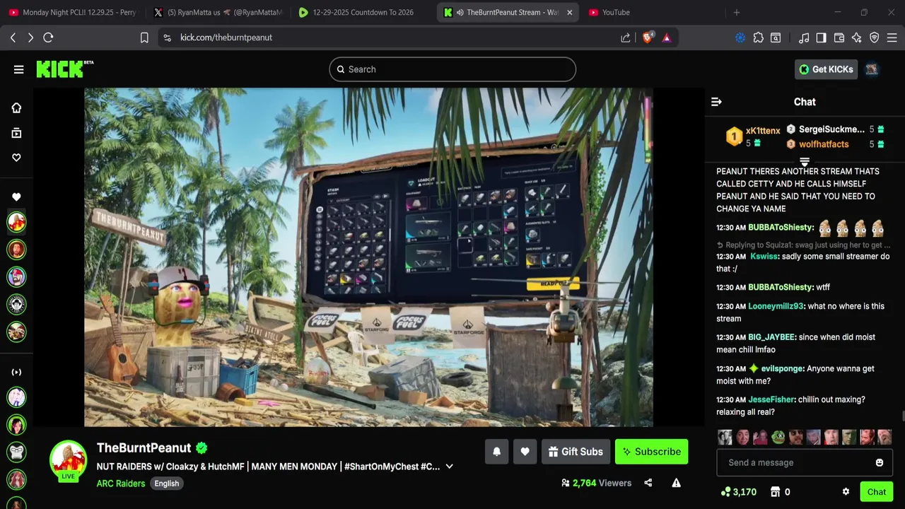Screen dimensions: 905x509
Task: Open a new browser tab
Action: [x=737, y=12]
